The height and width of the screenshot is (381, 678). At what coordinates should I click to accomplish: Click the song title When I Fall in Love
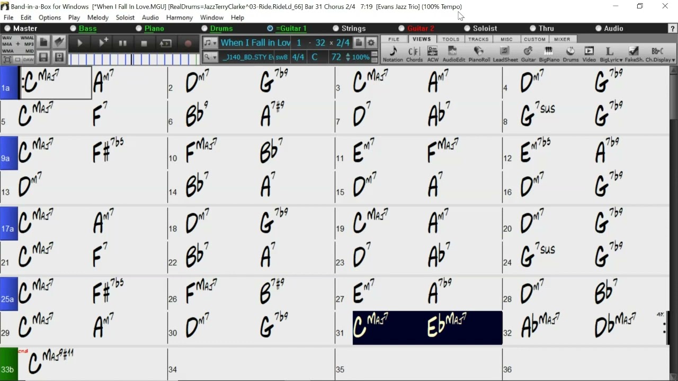point(255,43)
